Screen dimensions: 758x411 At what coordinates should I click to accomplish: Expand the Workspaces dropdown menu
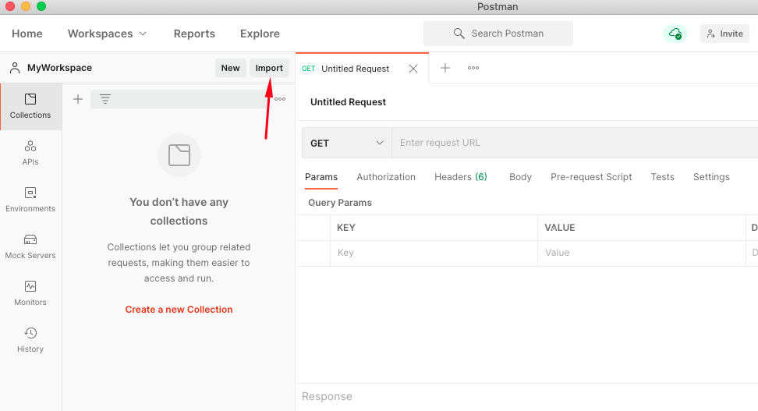pyautogui.click(x=107, y=34)
